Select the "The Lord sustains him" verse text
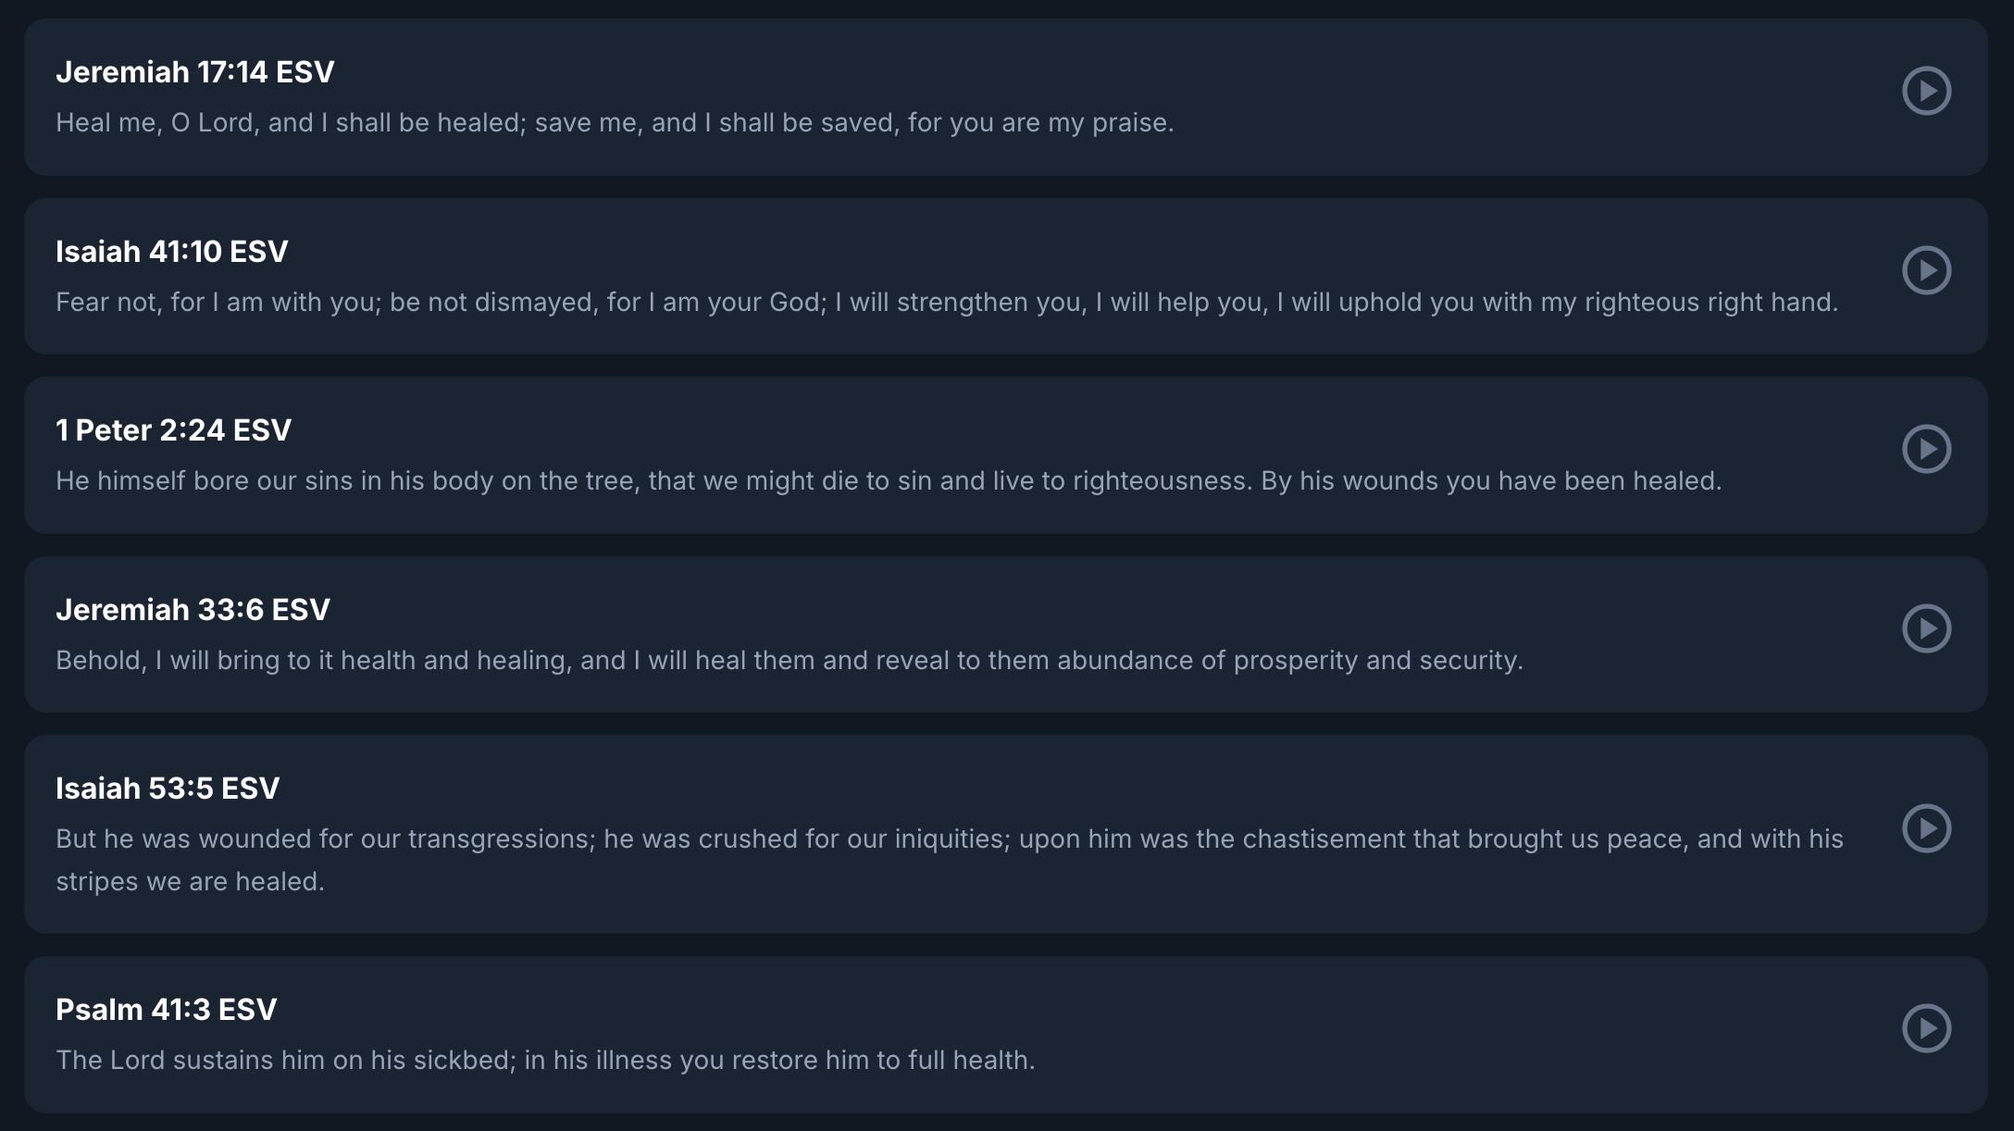The height and width of the screenshot is (1131, 2014). coord(545,1061)
